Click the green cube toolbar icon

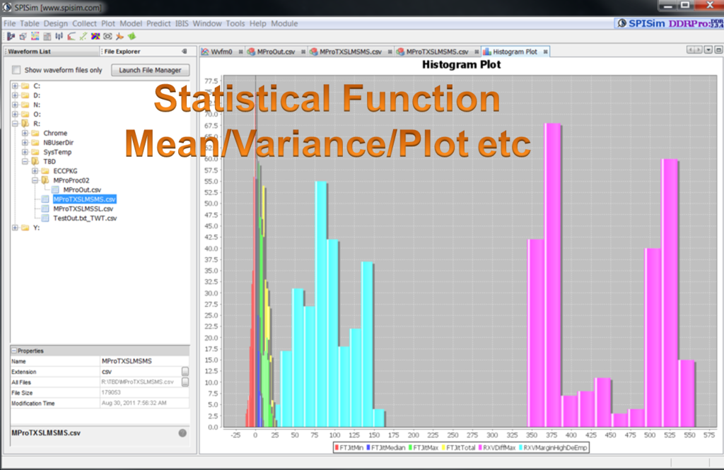pyautogui.click(x=132, y=36)
